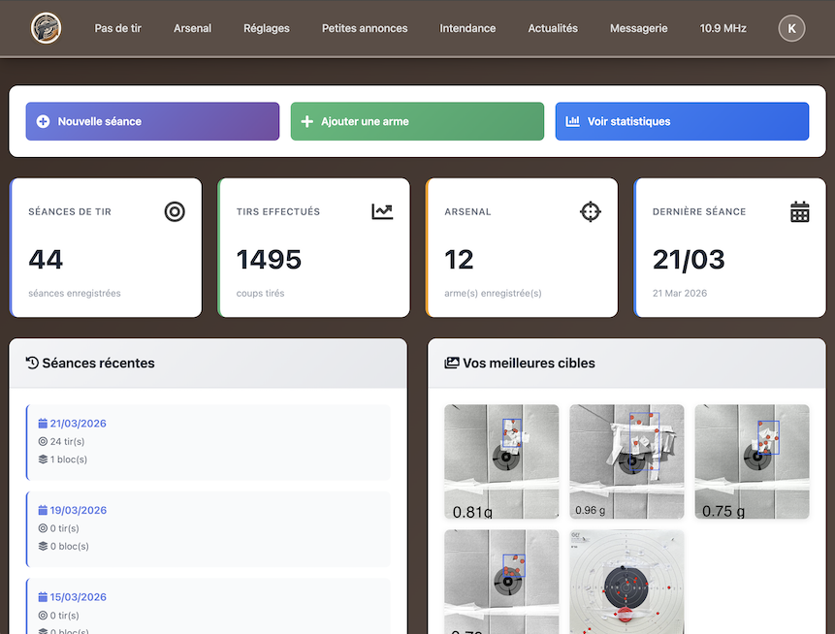Open the 21/03/2026 session link

[78, 424]
